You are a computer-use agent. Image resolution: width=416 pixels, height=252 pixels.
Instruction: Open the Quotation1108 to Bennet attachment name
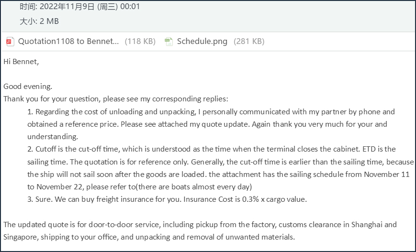point(68,42)
